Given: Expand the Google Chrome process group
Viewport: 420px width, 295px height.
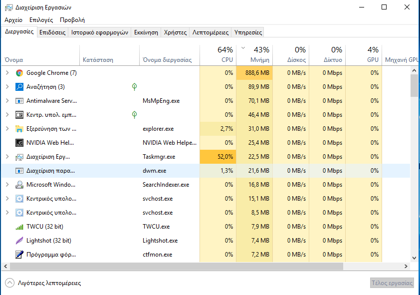Looking at the screenshot, I should pos(7,72).
